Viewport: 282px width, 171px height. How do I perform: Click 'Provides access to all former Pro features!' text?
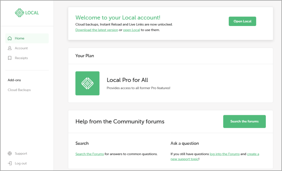[x=139, y=88]
